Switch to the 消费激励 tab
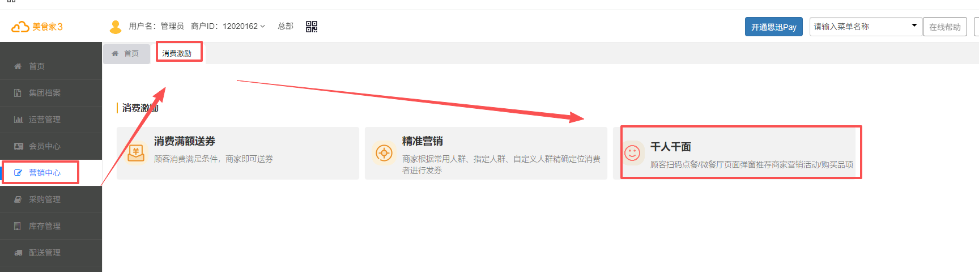979x272 pixels. coord(177,53)
